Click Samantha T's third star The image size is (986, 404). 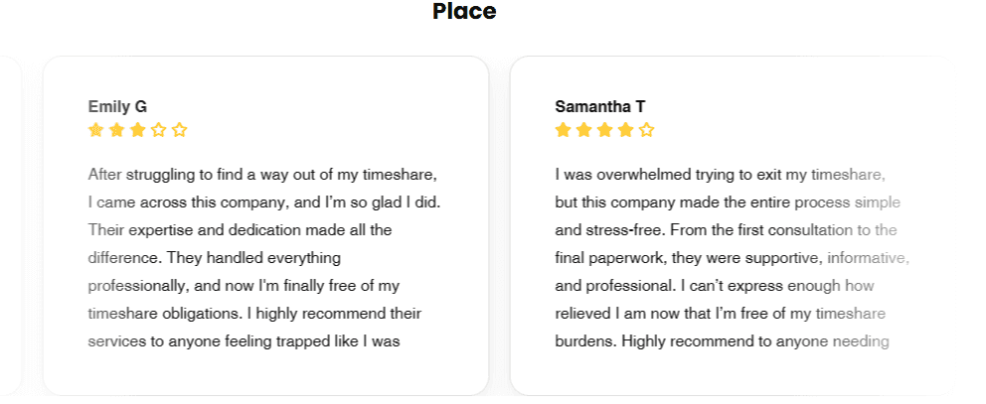(x=605, y=130)
